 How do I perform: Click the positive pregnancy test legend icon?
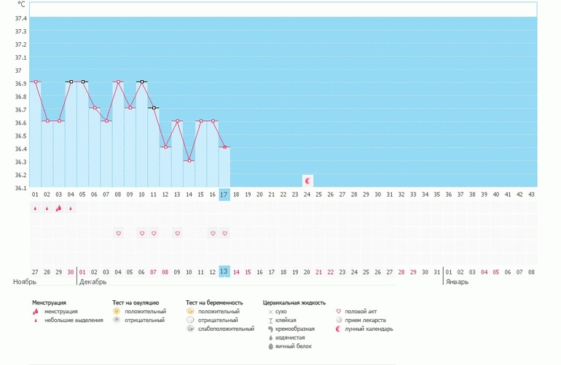tap(189, 311)
